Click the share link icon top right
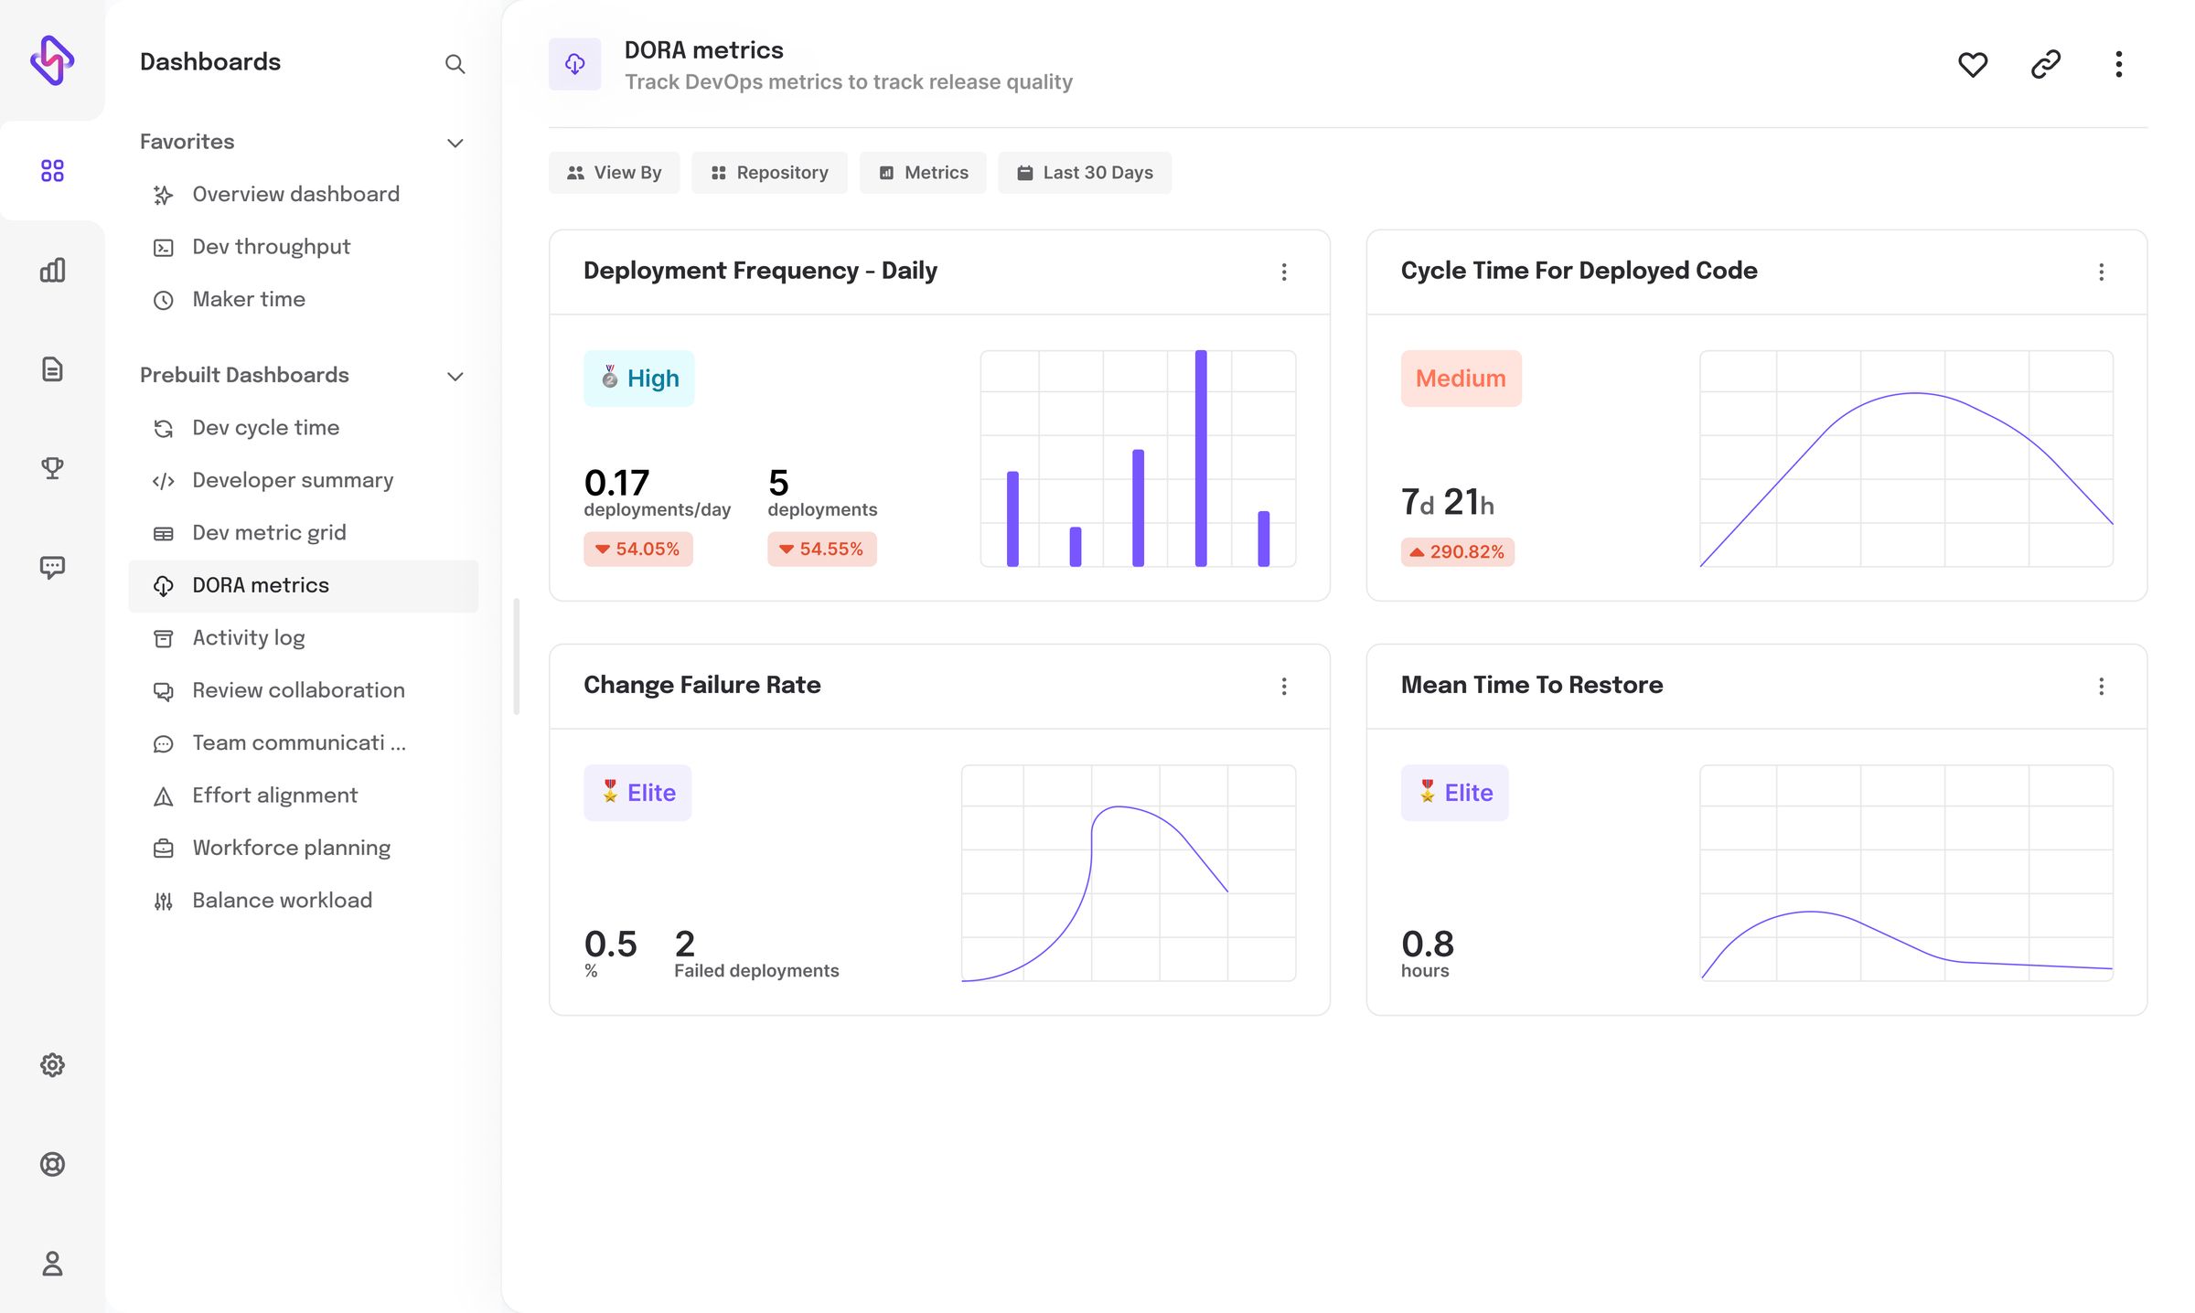The height and width of the screenshot is (1313, 2195). click(x=2047, y=64)
